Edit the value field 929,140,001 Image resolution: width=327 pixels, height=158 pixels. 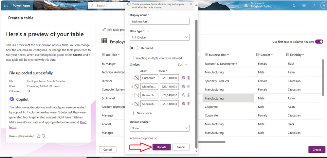(169, 87)
